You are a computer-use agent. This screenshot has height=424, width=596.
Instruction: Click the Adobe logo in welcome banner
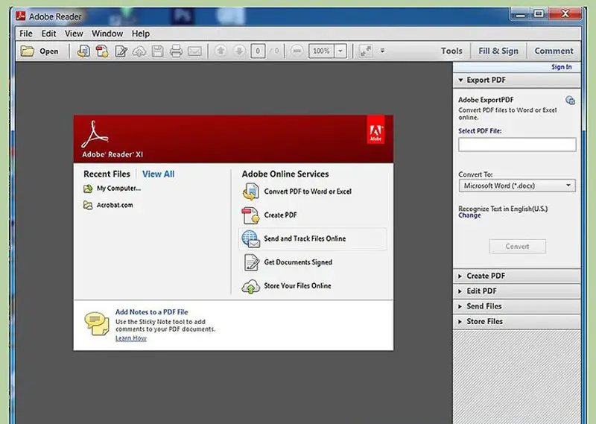pos(375,130)
